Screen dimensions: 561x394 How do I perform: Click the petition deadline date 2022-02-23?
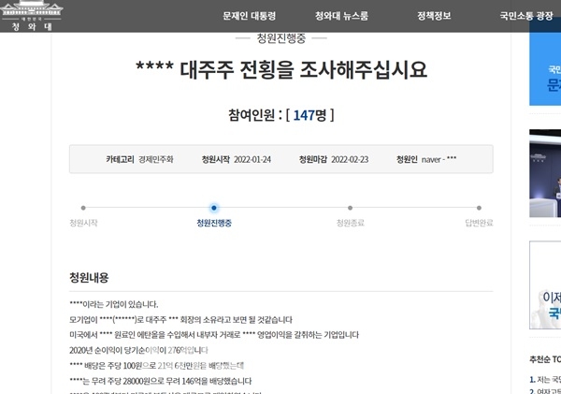[350, 159]
